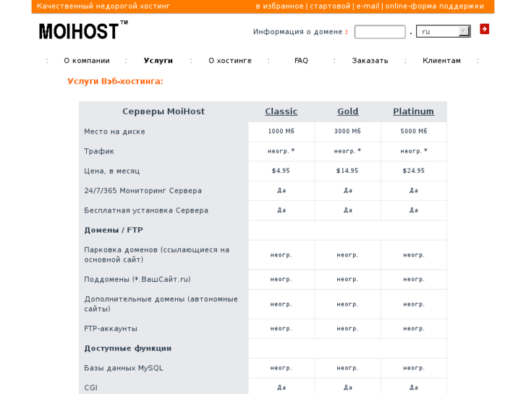Screen dimensions: 526x394
Task: Click the Услуги Вэб-хостинга heading
Action: coord(115,81)
